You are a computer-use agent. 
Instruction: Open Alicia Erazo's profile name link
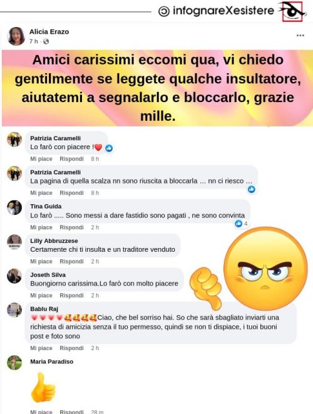[x=49, y=32]
